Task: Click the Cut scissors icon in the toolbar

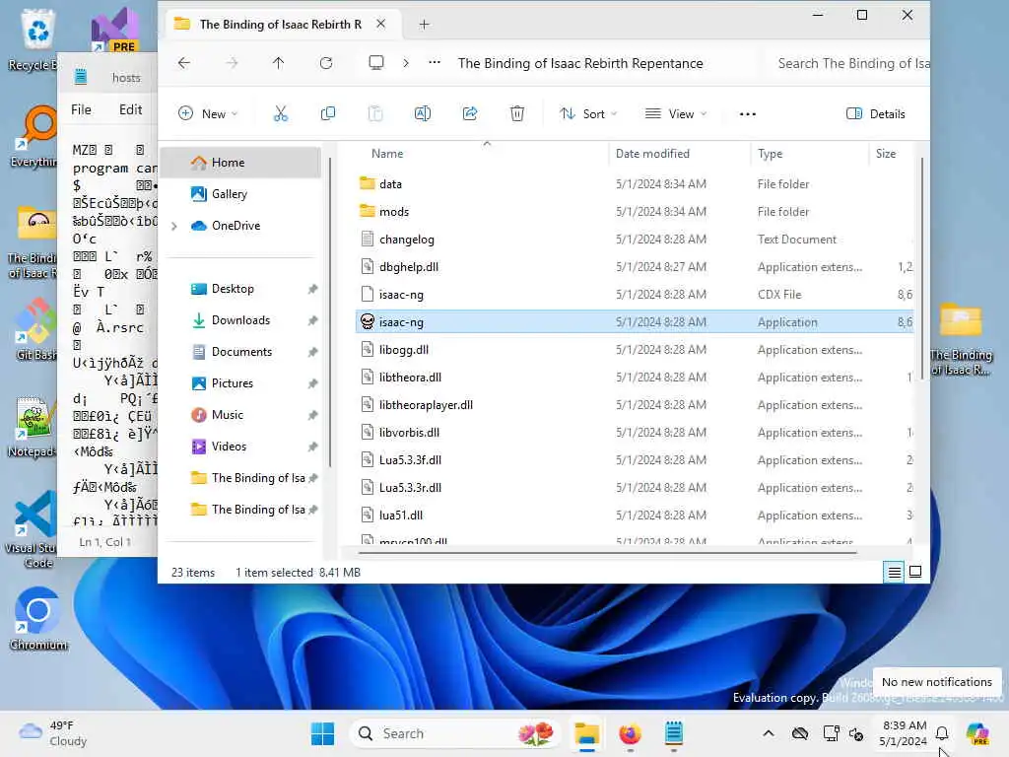Action: pyautogui.click(x=281, y=114)
